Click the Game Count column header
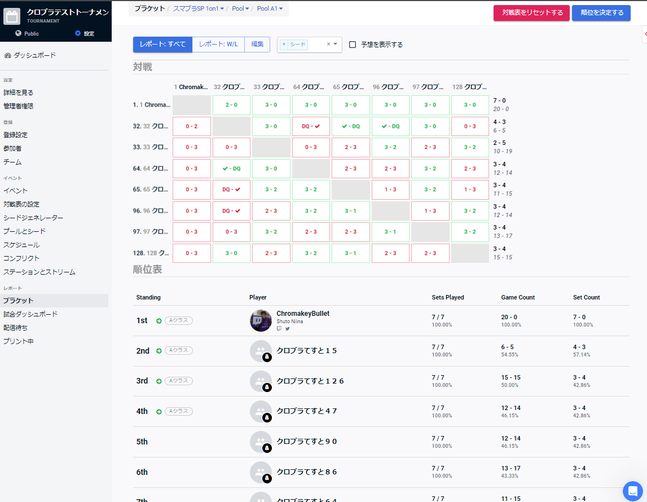The height and width of the screenshot is (502, 647). pyautogui.click(x=518, y=297)
